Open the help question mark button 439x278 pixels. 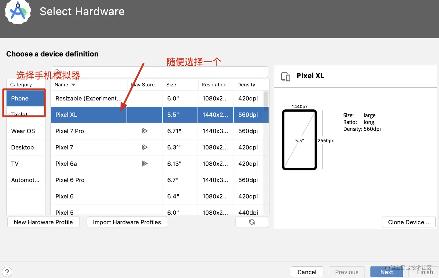coord(7,272)
